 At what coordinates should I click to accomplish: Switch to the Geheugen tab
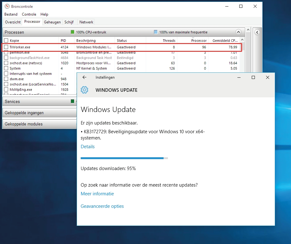[52, 22]
